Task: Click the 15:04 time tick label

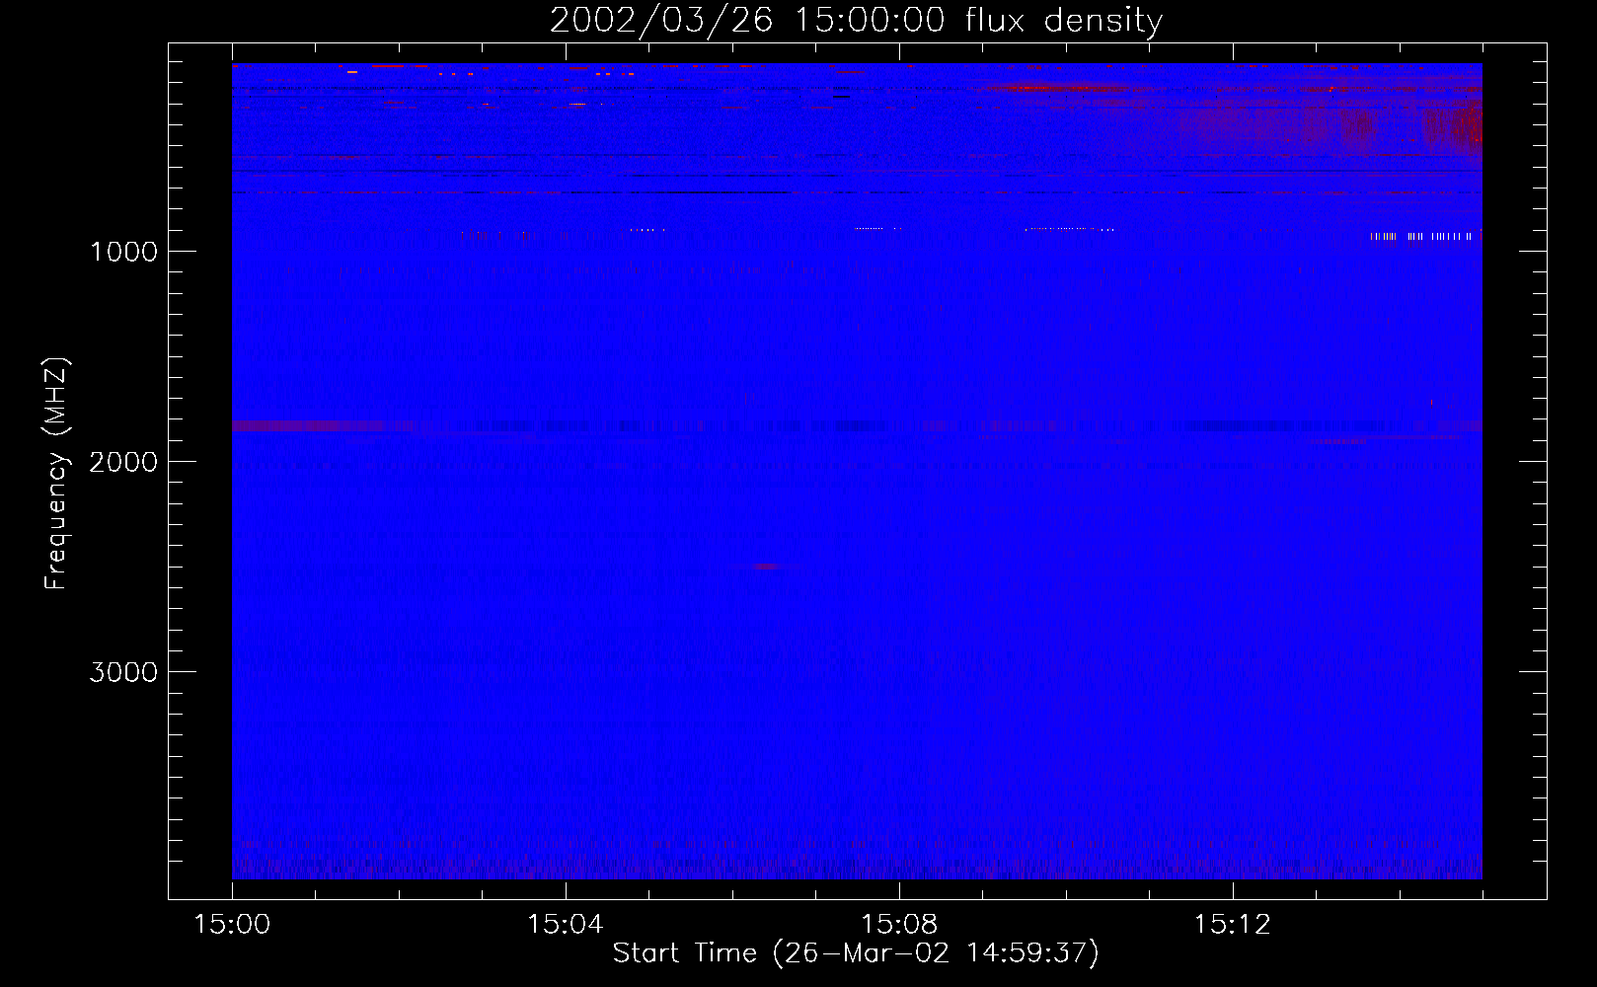Action: point(565,925)
